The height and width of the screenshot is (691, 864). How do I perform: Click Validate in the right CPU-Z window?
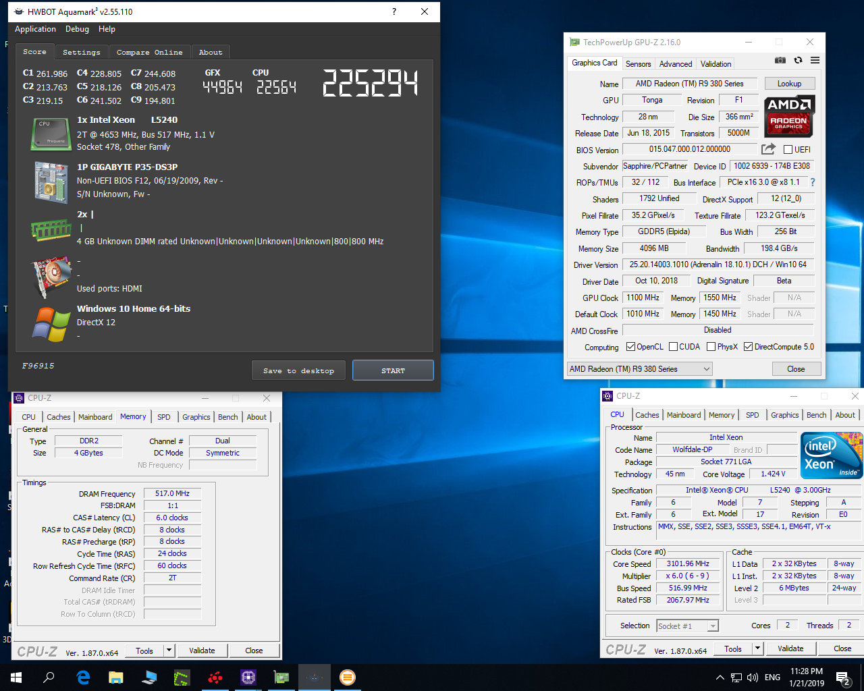pyautogui.click(x=790, y=648)
